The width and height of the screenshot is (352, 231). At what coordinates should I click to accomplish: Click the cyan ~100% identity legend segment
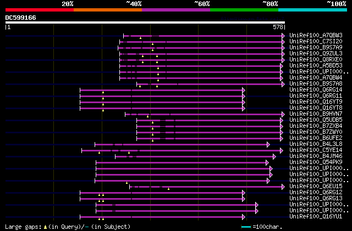[313, 10]
